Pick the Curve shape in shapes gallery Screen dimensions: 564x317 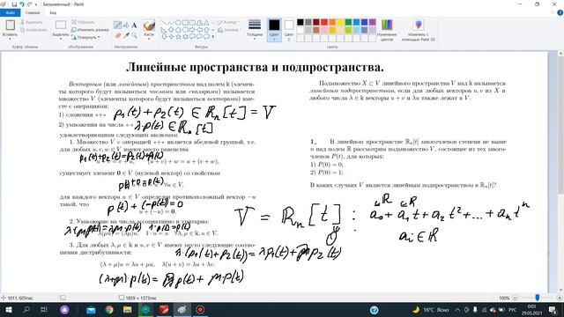[171, 23]
